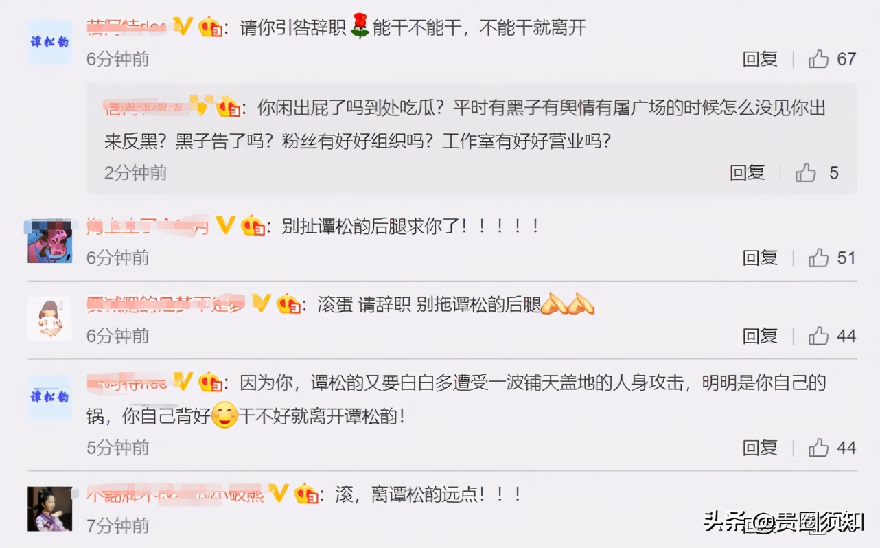Image resolution: width=880 pixels, height=548 pixels.
Task: Reply to the 别扯谭松韵后腿 comment
Action: click(760, 258)
